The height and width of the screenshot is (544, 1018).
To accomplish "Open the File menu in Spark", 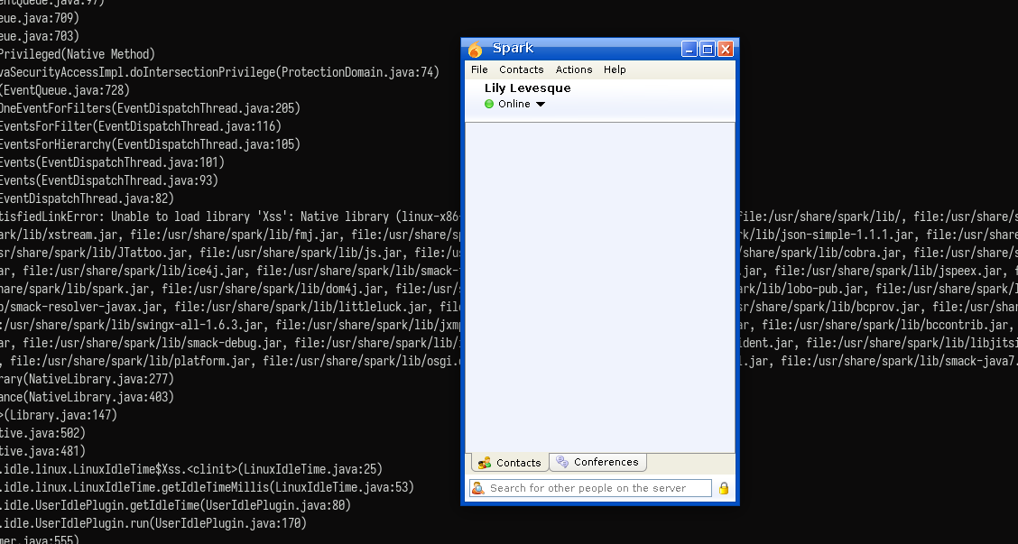I will click(x=479, y=69).
